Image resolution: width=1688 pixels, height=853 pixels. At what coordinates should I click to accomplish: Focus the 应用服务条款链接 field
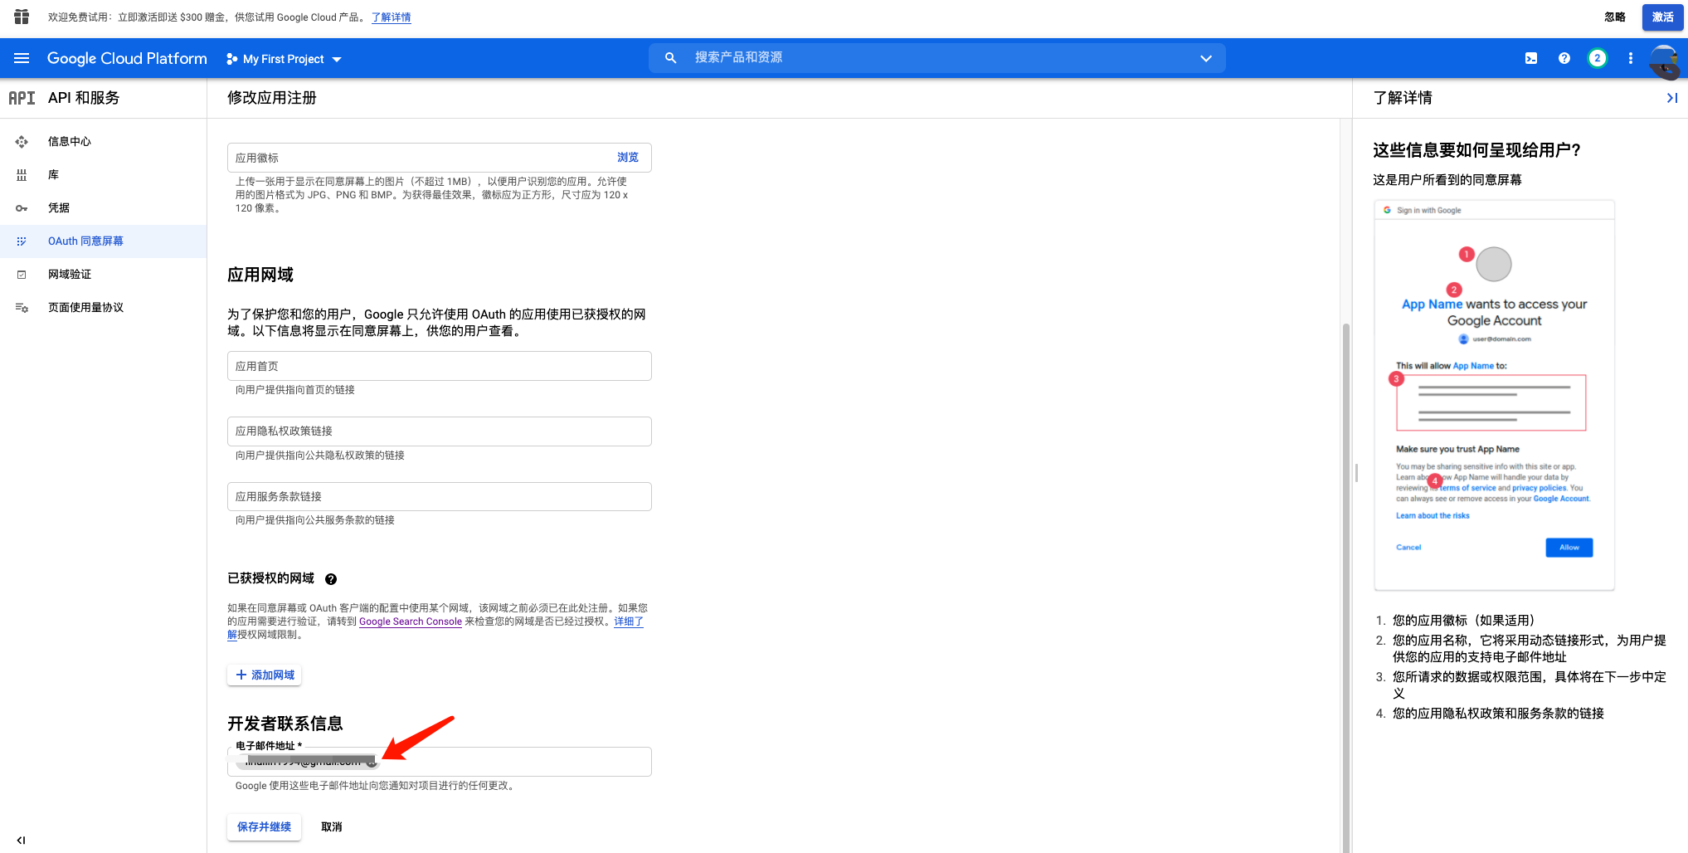pos(440,497)
